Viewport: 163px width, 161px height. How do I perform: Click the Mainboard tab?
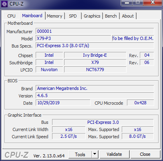tap(32, 16)
